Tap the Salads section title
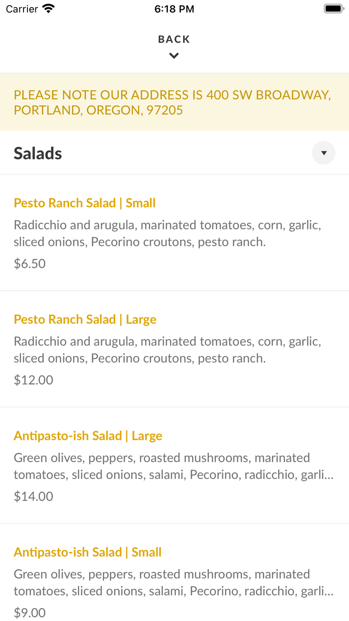 click(x=37, y=153)
